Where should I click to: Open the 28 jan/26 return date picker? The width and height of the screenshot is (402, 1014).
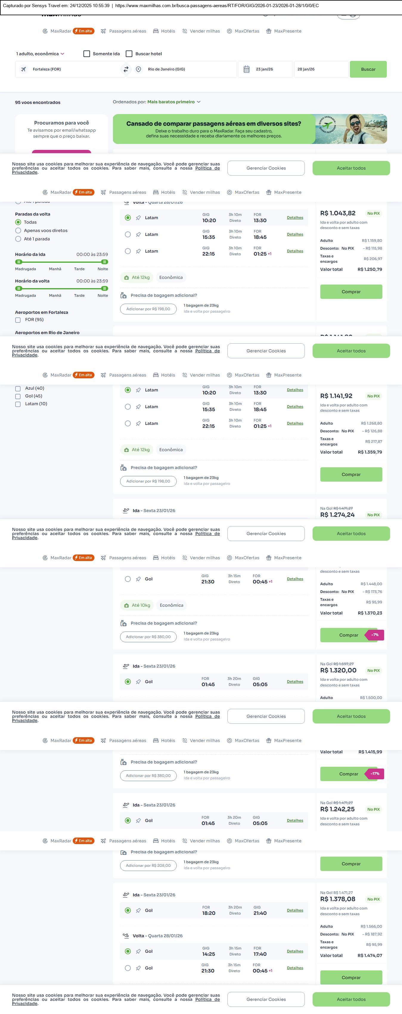[x=321, y=69]
